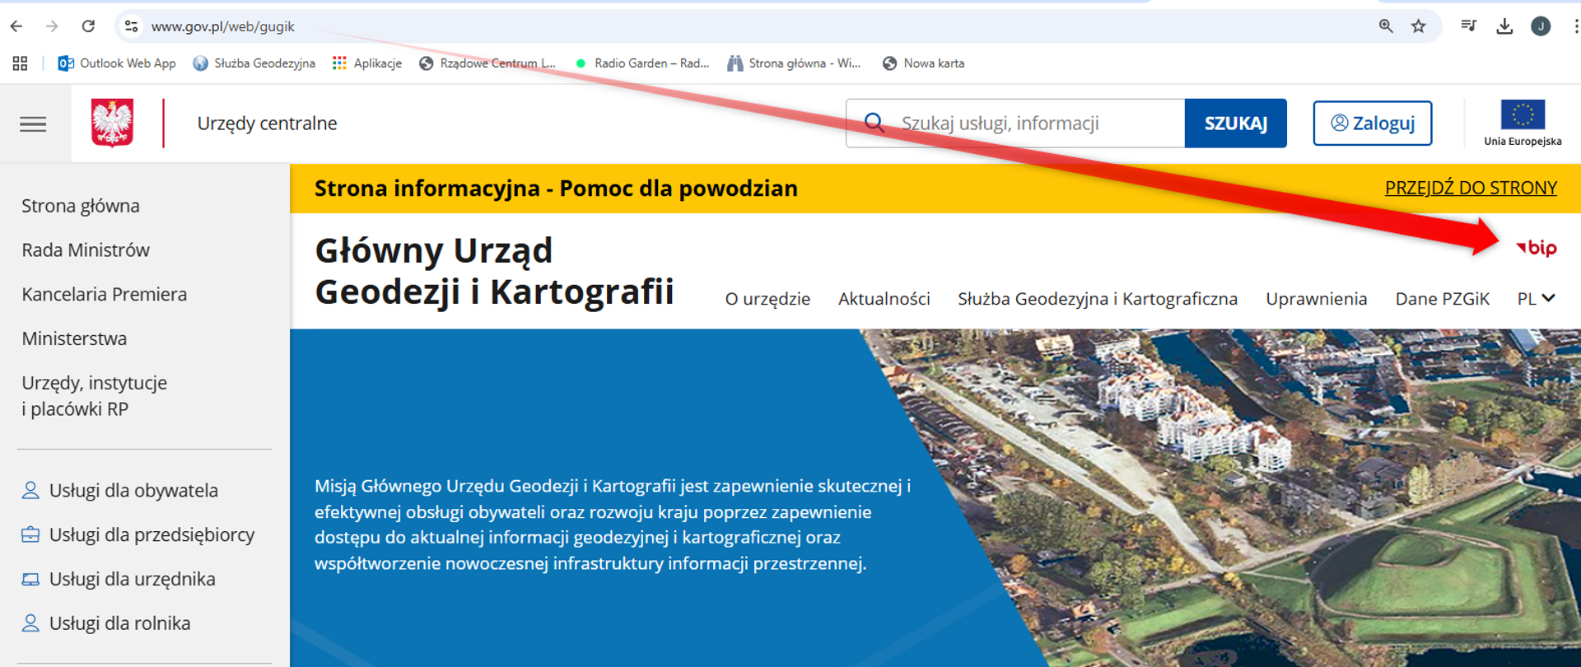
Task: Bookmark page with star icon
Action: (1418, 26)
